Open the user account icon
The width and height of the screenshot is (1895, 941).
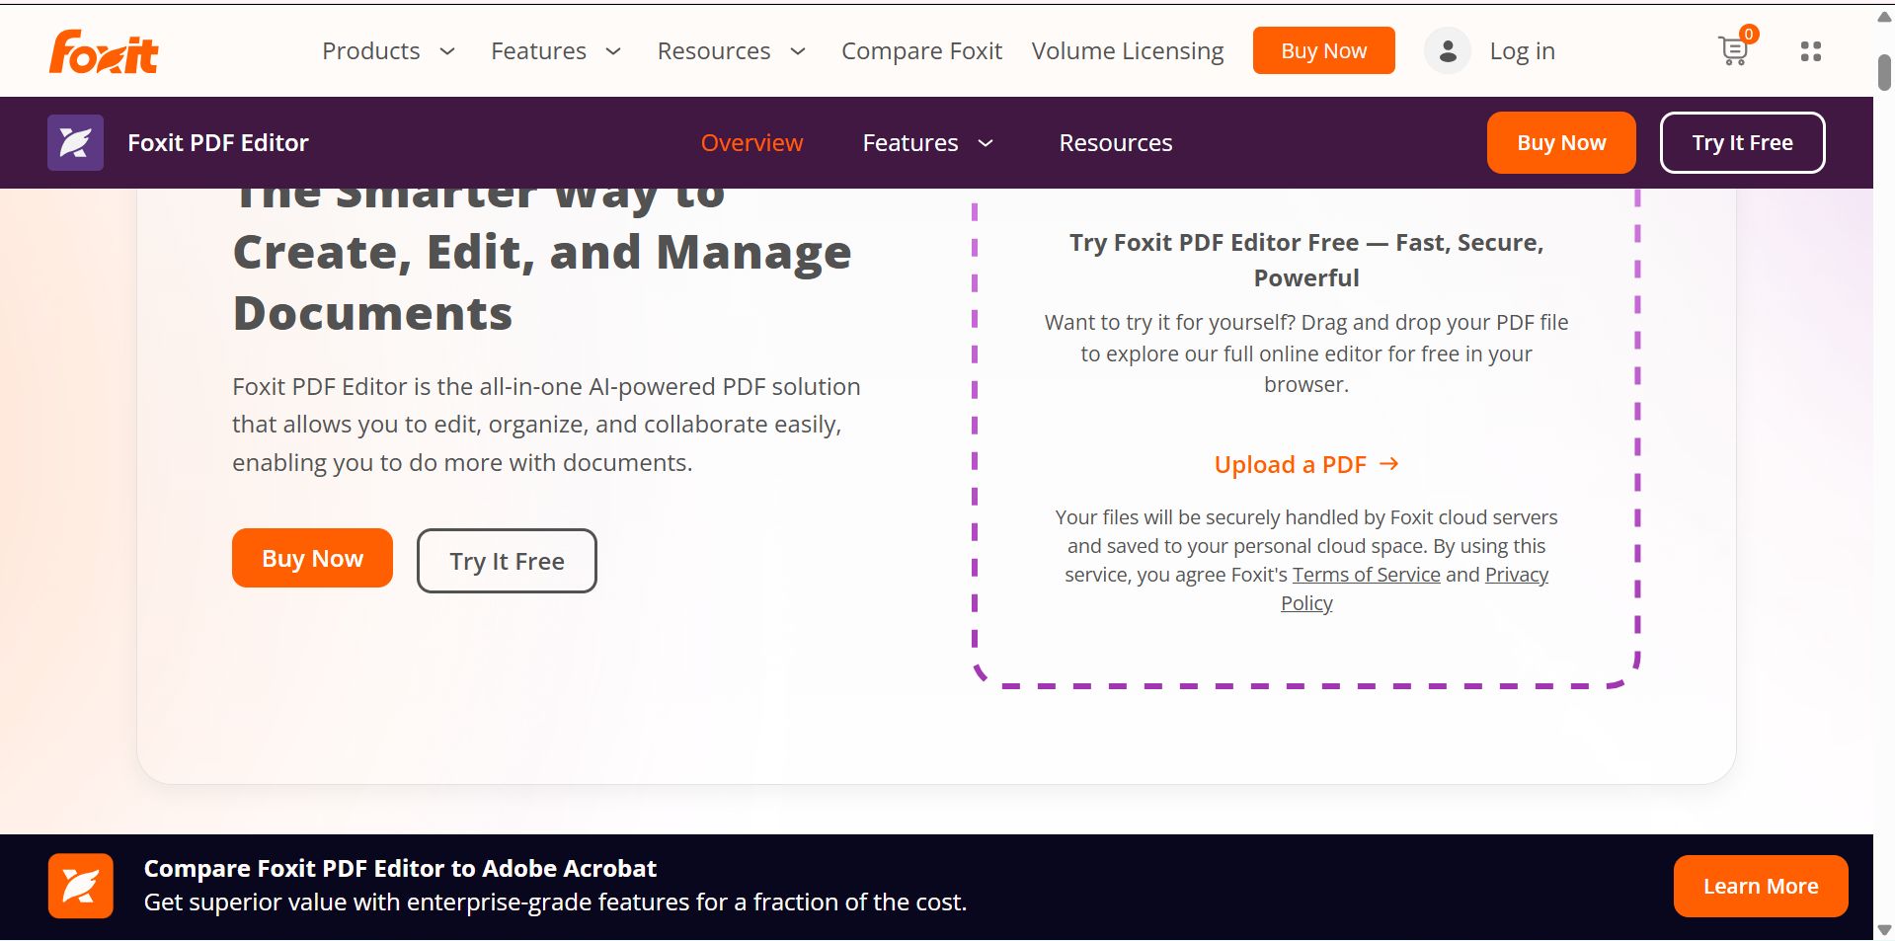pyautogui.click(x=1448, y=51)
